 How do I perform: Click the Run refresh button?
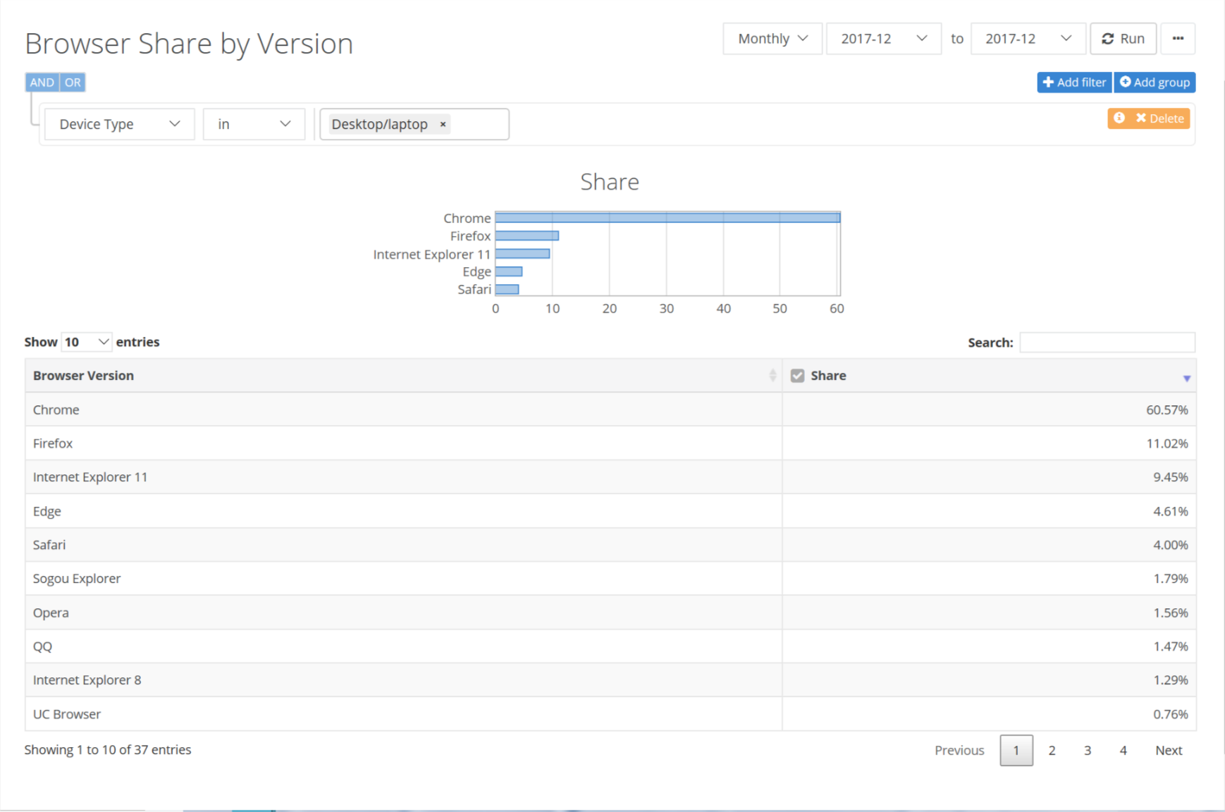pos(1123,39)
